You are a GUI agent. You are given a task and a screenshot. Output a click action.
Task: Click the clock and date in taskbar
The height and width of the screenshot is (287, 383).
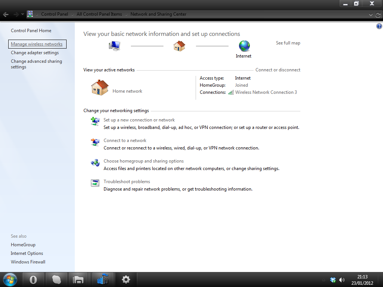point(362,280)
